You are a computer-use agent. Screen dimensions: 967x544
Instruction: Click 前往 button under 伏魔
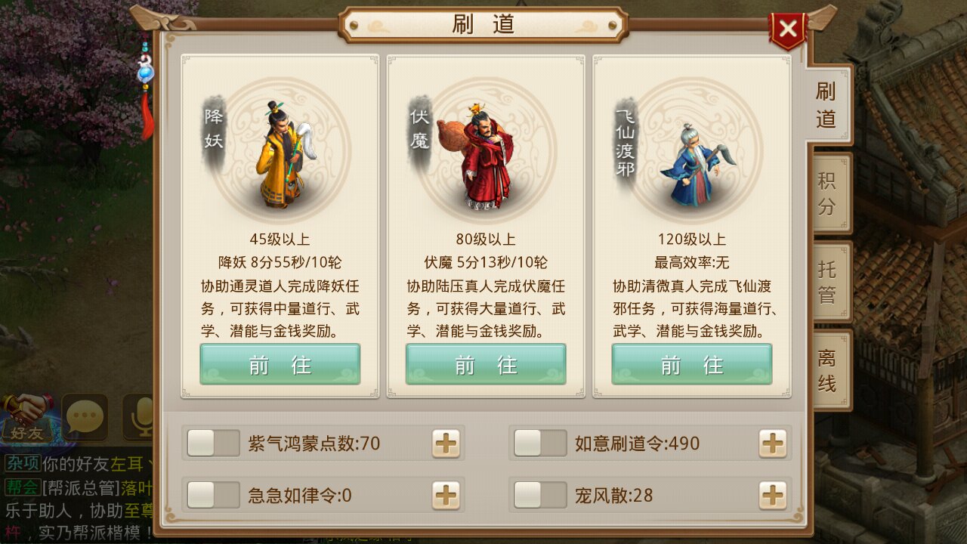point(486,365)
